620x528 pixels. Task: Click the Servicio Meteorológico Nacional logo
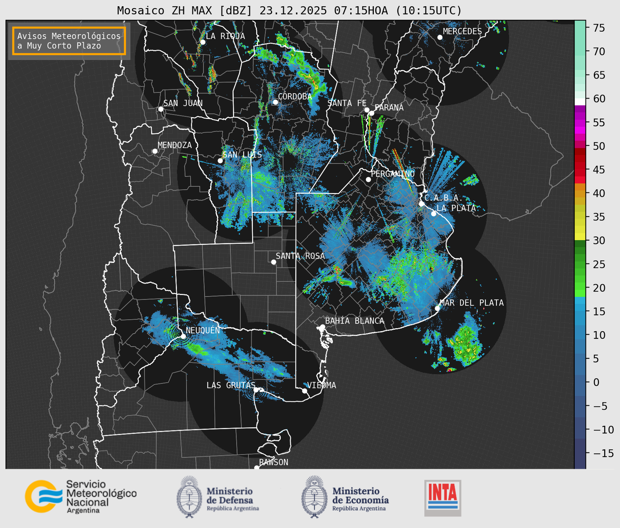tap(80, 496)
